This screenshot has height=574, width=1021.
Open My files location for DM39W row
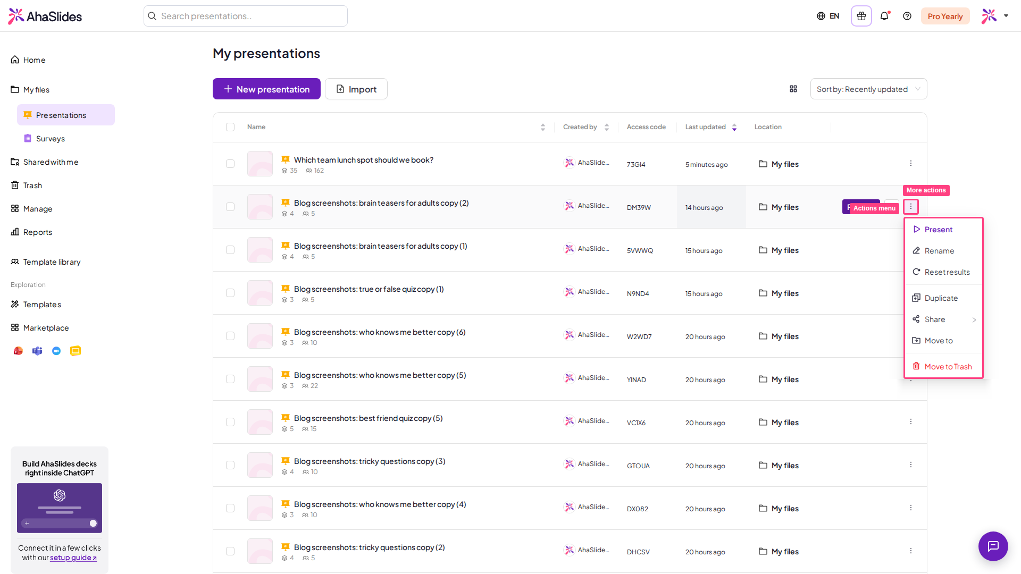[x=779, y=207]
